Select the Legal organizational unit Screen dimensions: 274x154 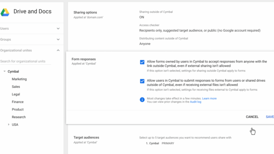(x=16, y=94)
